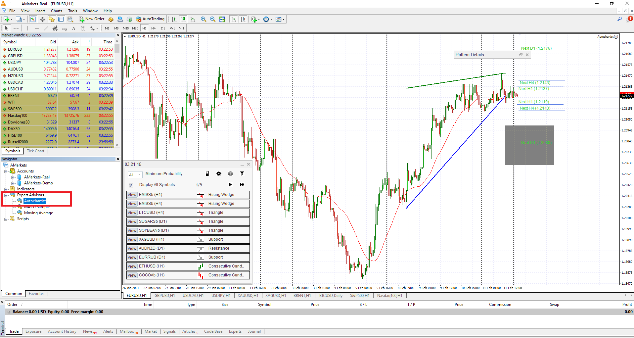This screenshot has height=338, width=634.
Task: Open the New Chart toolbar icon
Action: coord(6,19)
